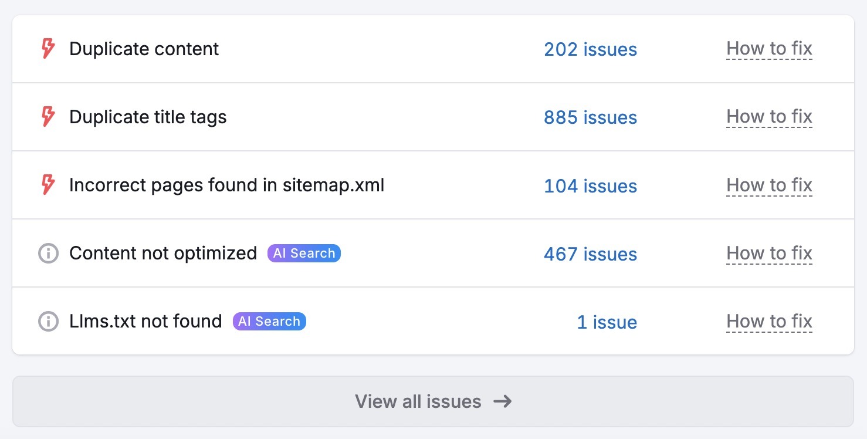Open How to fix for Duplicate content
867x439 pixels.
(x=769, y=49)
